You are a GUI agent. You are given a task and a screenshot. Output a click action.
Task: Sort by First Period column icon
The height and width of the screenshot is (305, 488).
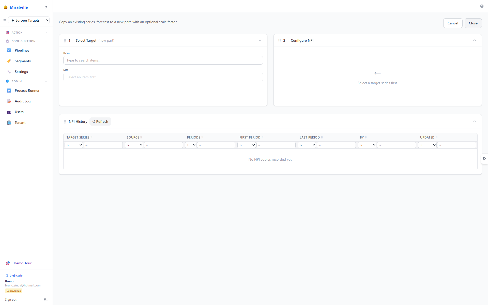pyautogui.click(x=263, y=138)
